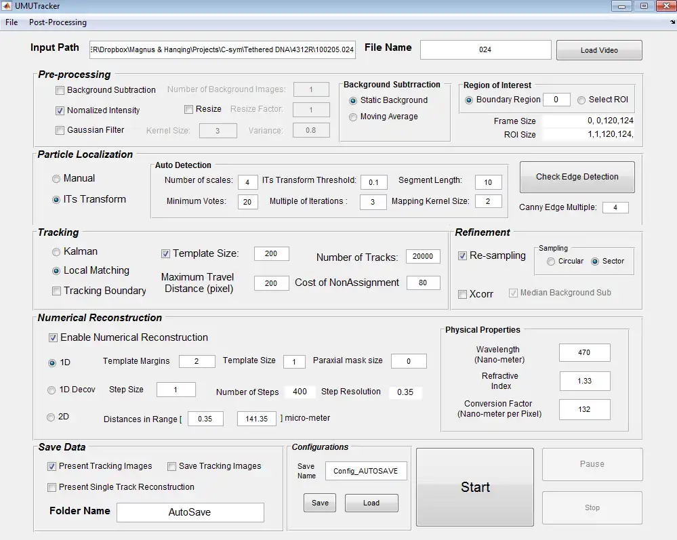Click the Cost of NonAssignment field

[x=423, y=283]
